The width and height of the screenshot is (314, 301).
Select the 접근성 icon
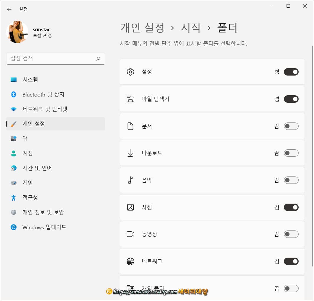[x=14, y=197]
